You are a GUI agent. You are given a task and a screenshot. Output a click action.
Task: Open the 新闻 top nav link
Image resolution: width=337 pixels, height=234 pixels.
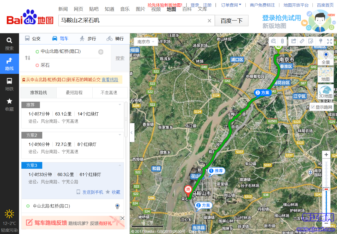point(63,9)
